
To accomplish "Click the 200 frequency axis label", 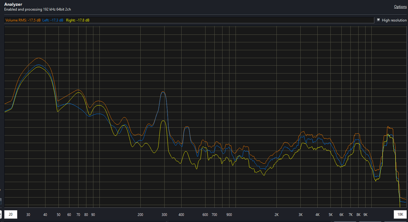I will [140, 215].
